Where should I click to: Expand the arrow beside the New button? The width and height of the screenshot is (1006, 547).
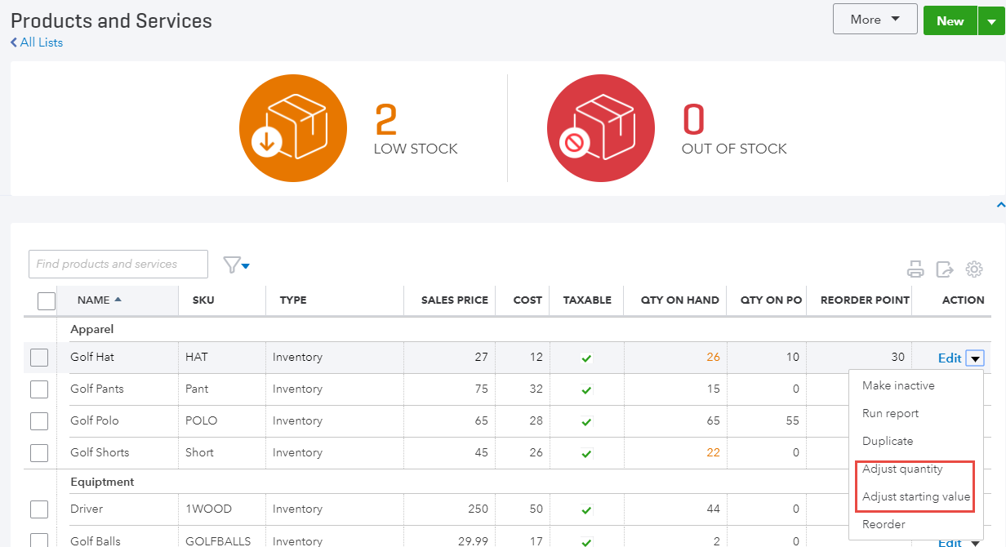point(991,21)
